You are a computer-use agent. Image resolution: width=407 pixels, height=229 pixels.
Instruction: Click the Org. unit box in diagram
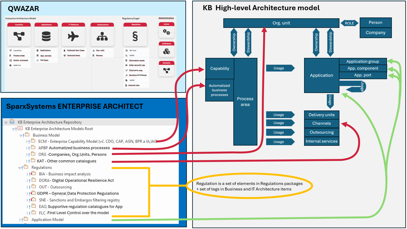[x=281, y=23]
